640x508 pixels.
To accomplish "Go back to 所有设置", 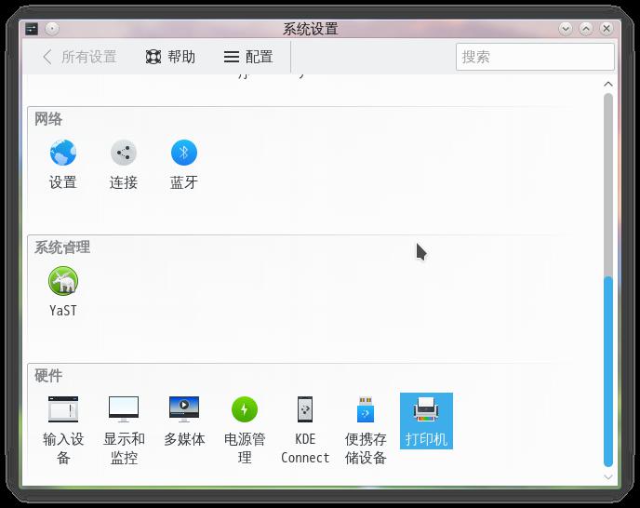I will 80,57.
